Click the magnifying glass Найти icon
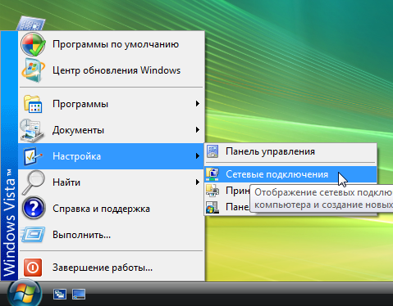 [x=33, y=182]
